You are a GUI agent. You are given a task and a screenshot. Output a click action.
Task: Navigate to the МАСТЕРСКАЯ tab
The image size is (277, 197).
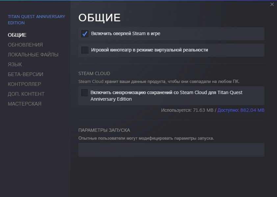[24, 104]
